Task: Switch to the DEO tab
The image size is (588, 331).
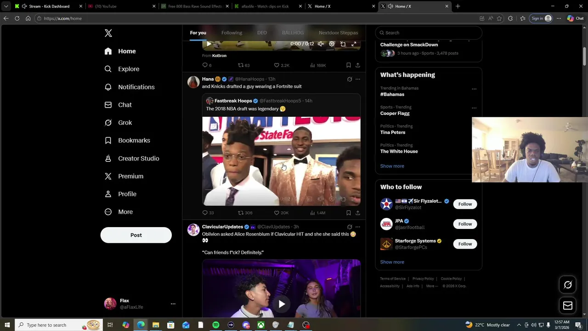Action: tap(262, 33)
